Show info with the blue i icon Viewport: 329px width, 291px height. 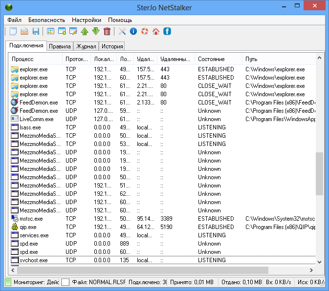point(133,31)
